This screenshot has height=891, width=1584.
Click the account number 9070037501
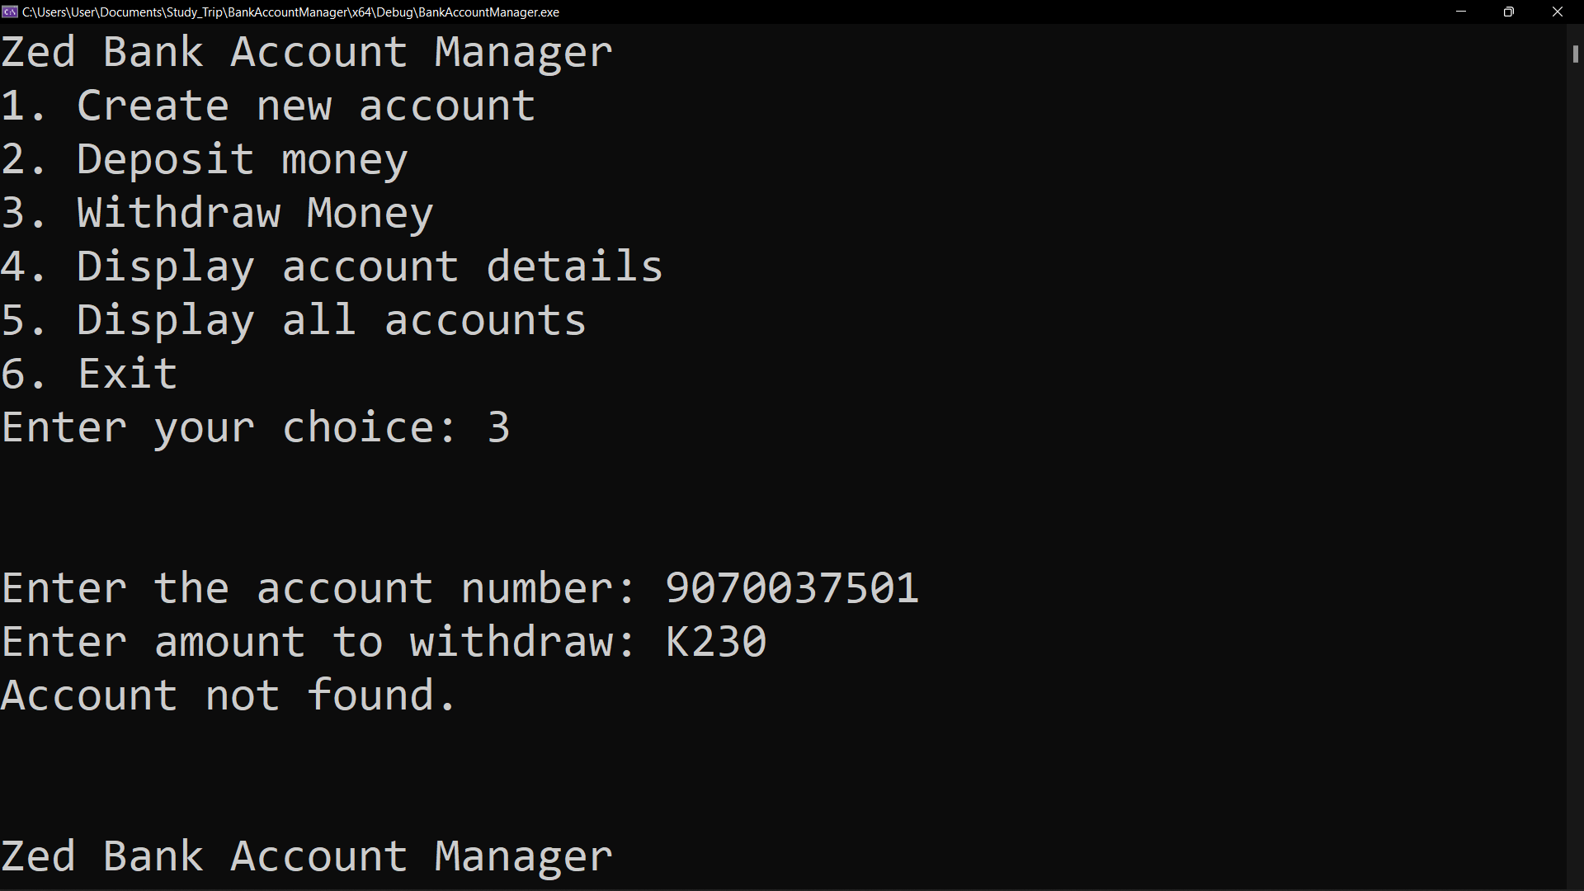(792, 588)
